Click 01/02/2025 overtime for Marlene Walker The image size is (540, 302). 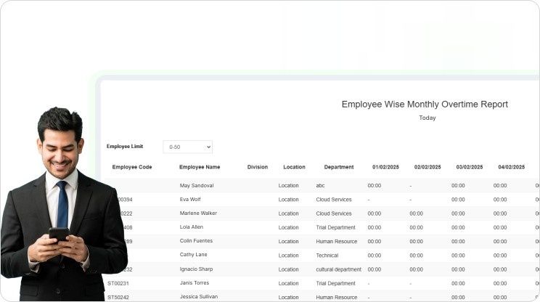point(375,213)
